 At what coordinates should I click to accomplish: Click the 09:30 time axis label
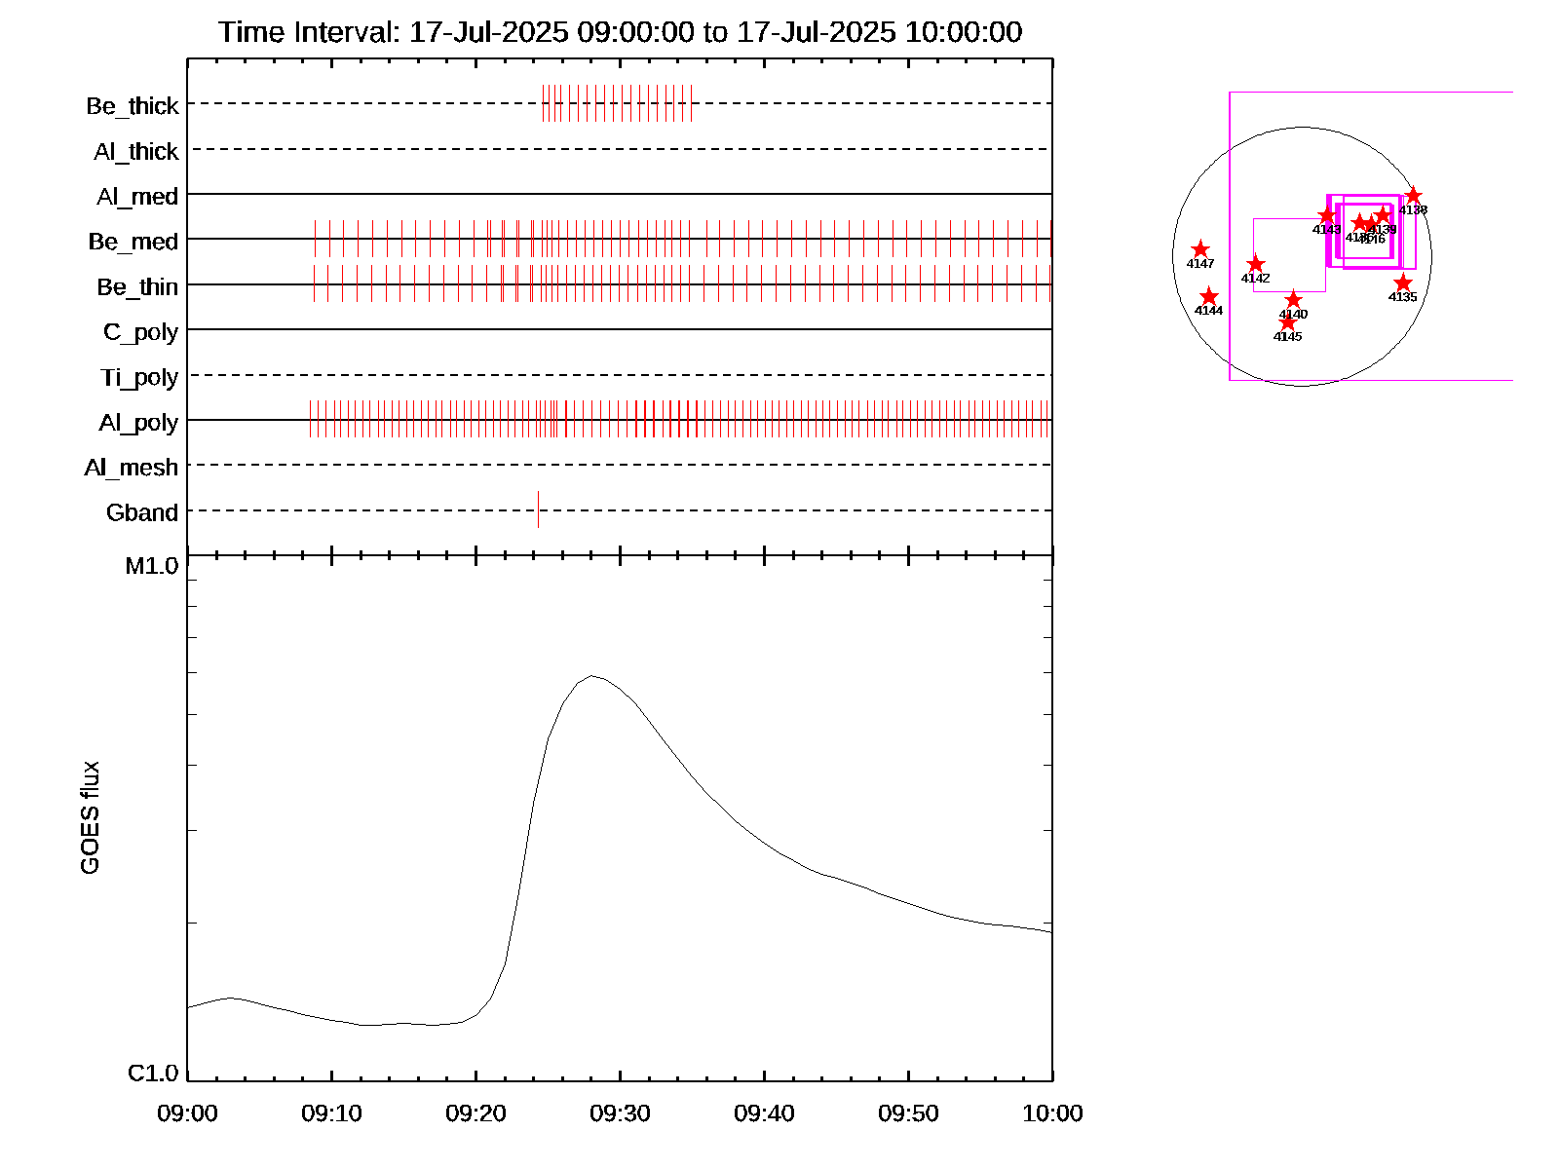[620, 1113]
